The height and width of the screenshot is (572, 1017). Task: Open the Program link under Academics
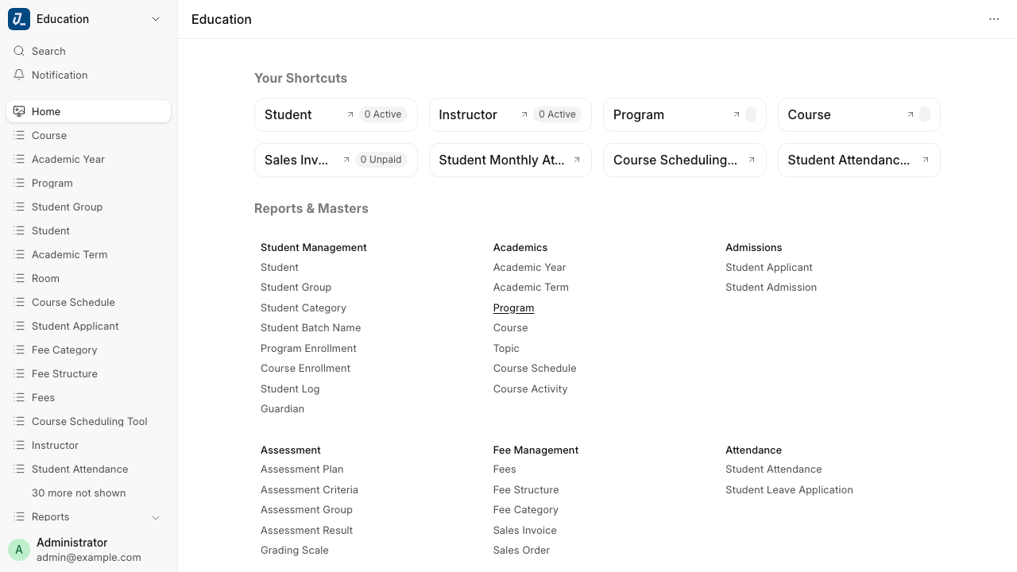513,307
